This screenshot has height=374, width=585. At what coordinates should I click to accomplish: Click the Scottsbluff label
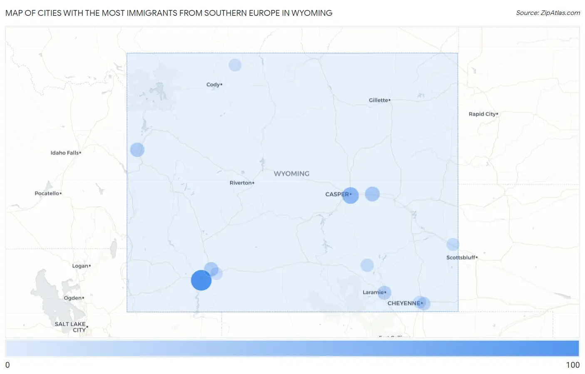pyautogui.click(x=461, y=258)
